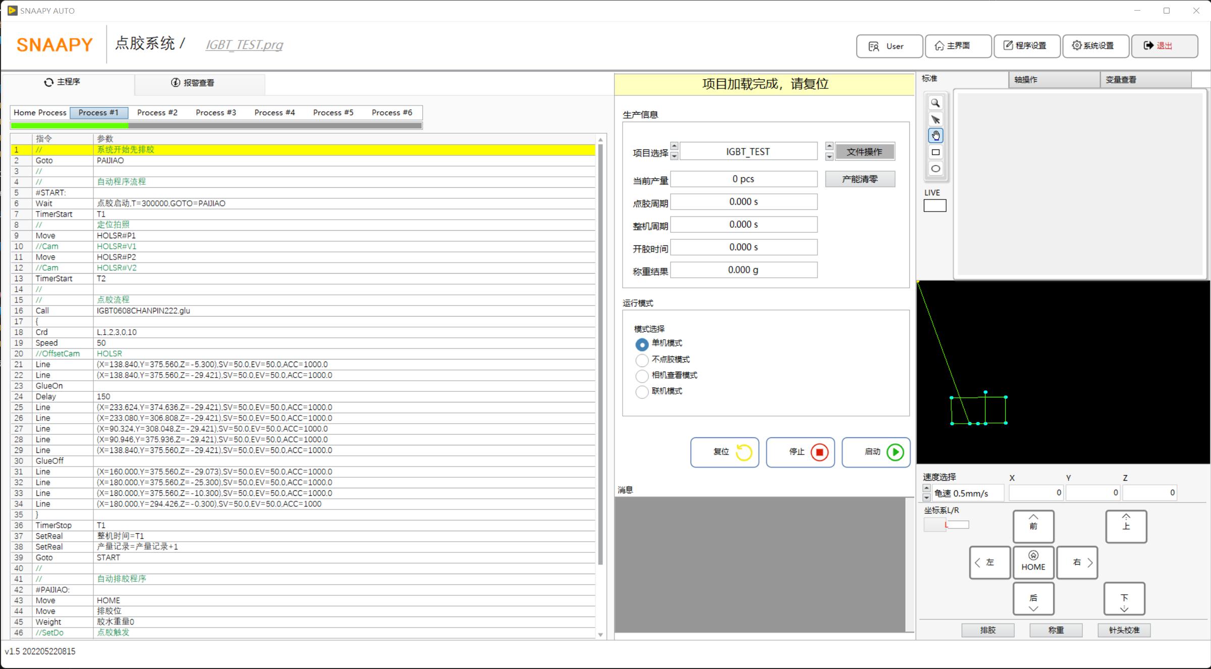The width and height of the screenshot is (1211, 669).
Task: Click the 退出 exit button
Action: pyautogui.click(x=1165, y=46)
